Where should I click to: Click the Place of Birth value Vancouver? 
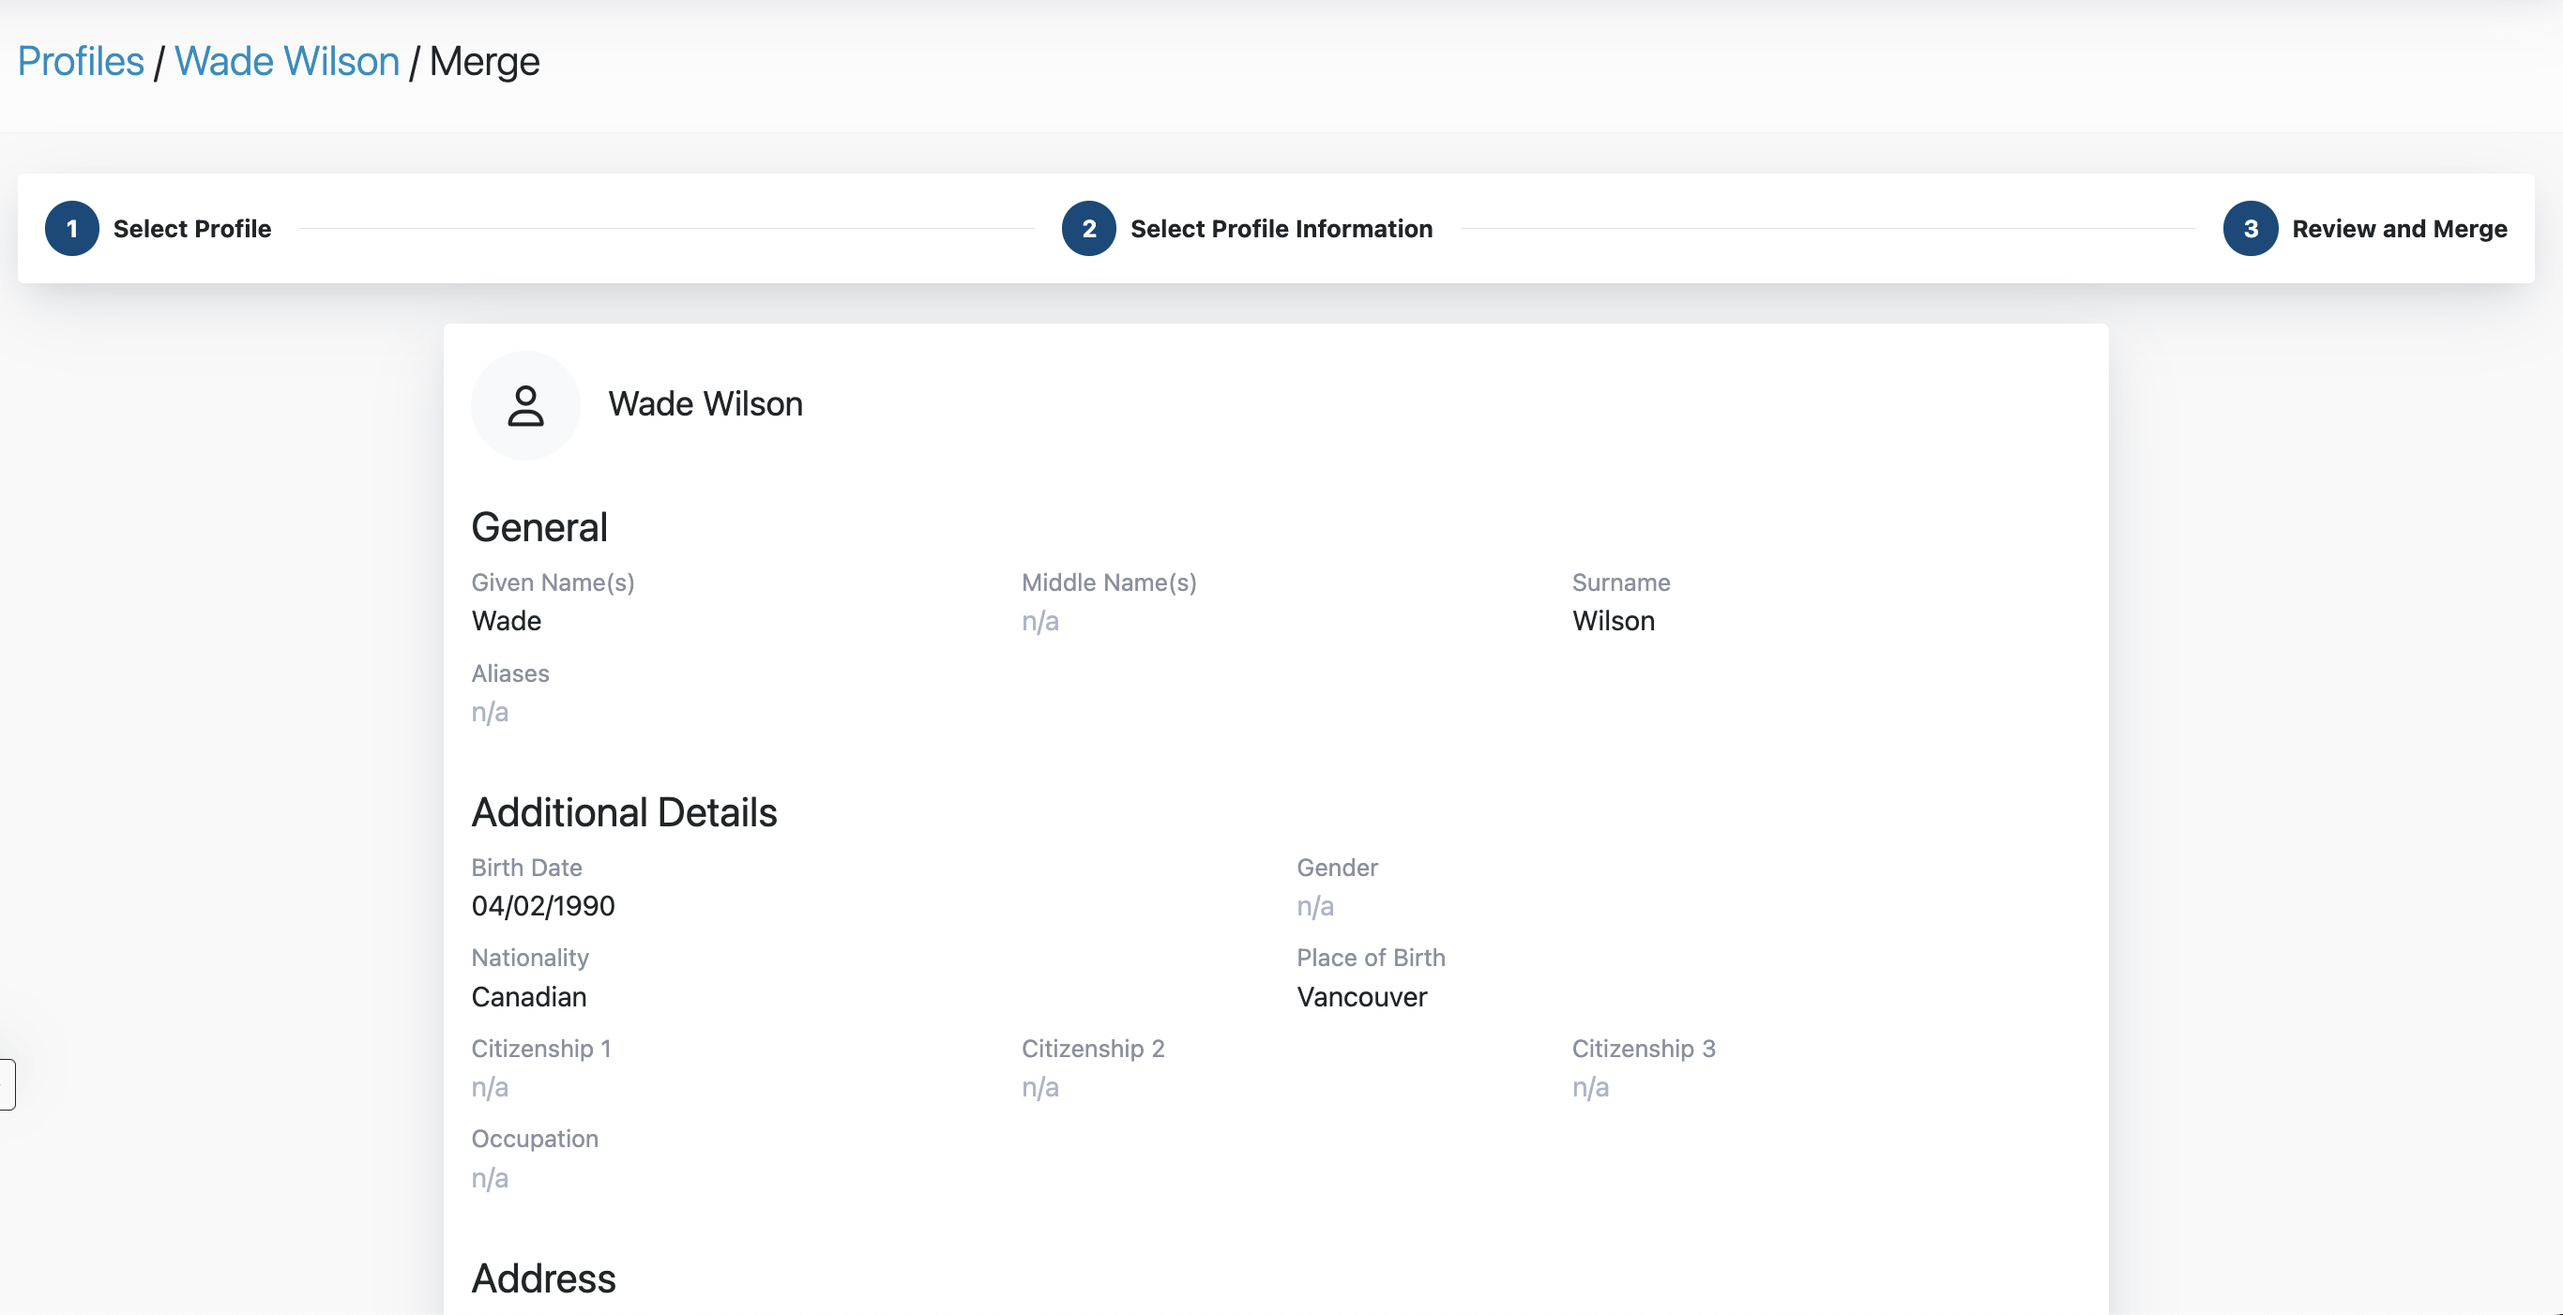click(x=1361, y=997)
